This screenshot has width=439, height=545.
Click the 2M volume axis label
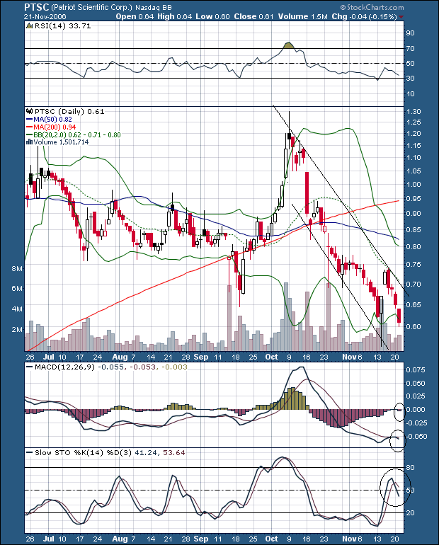[x=18, y=329]
